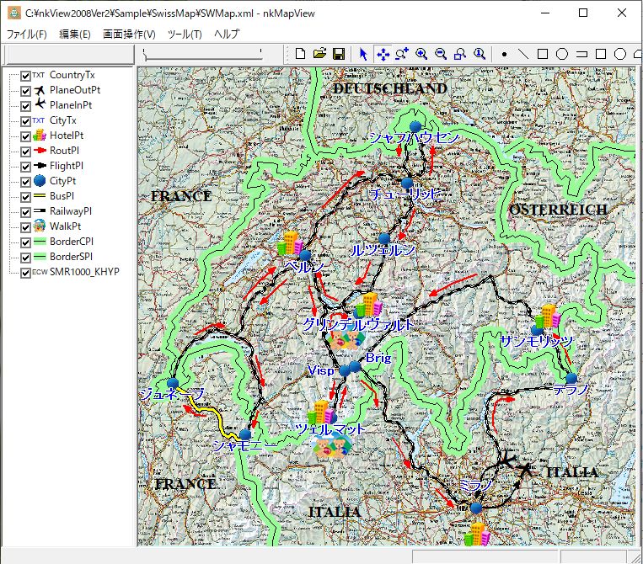Activate the pan/move map tool
This screenshot has width=643, height=564.
383,54
